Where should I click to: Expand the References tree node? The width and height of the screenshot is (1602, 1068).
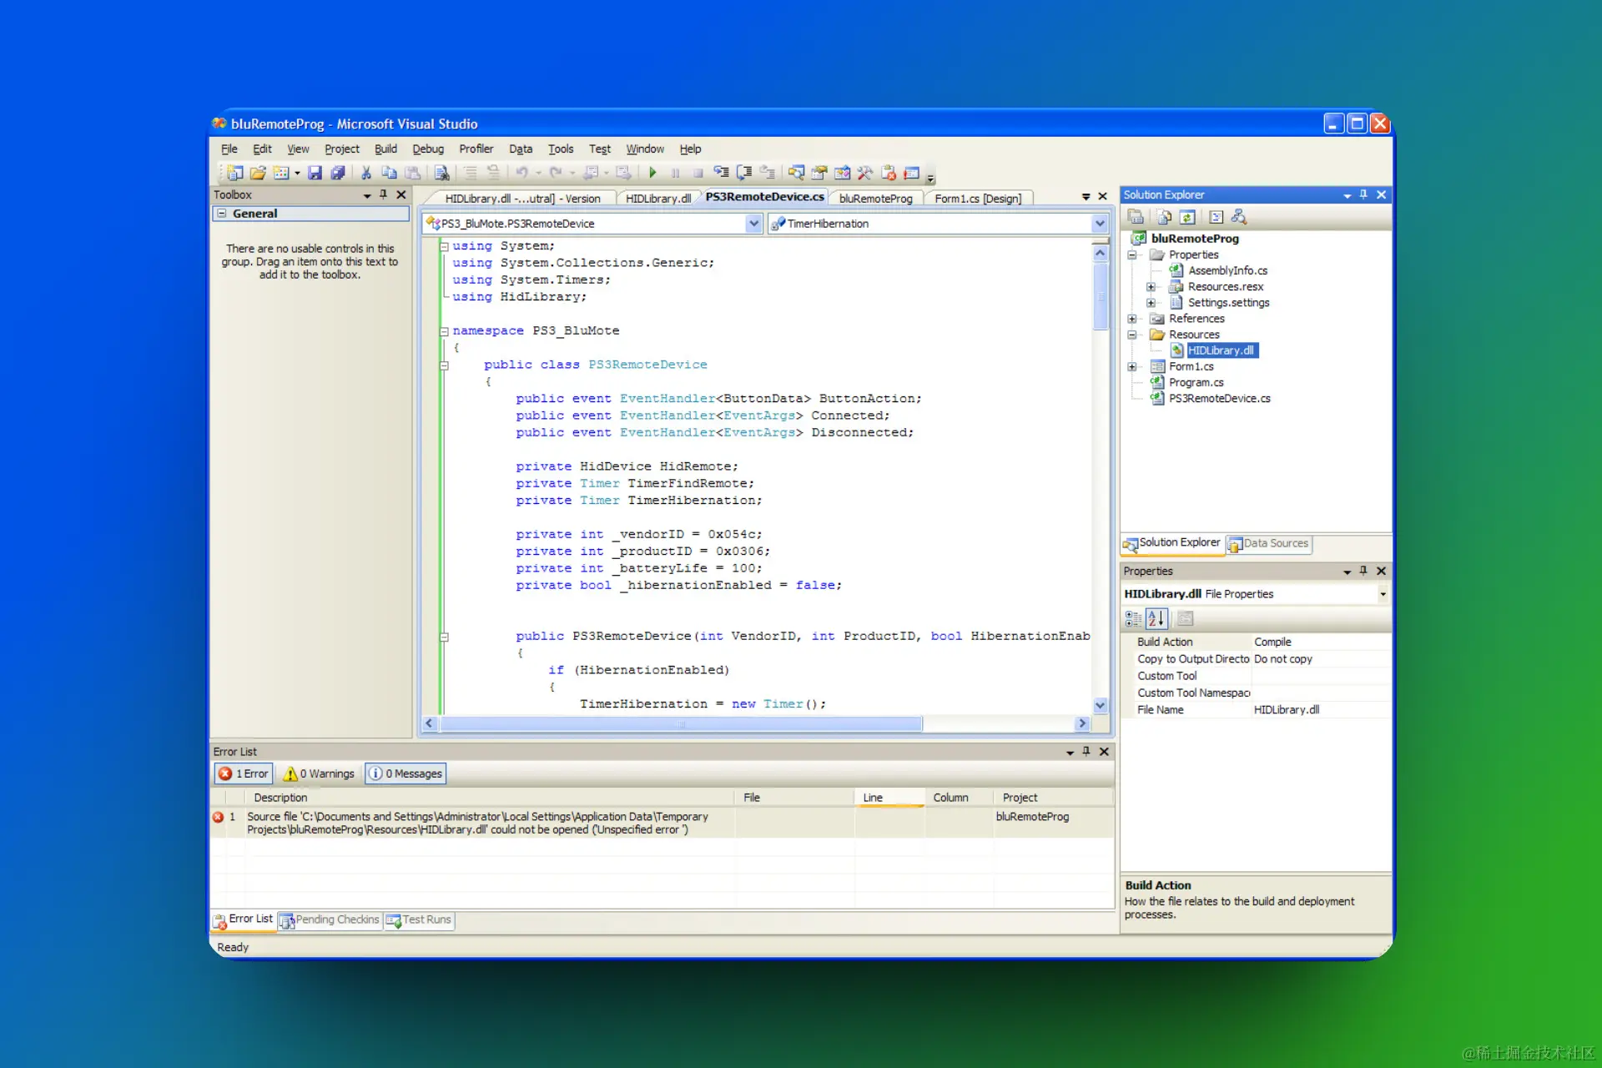click(x=1132, y=319)
